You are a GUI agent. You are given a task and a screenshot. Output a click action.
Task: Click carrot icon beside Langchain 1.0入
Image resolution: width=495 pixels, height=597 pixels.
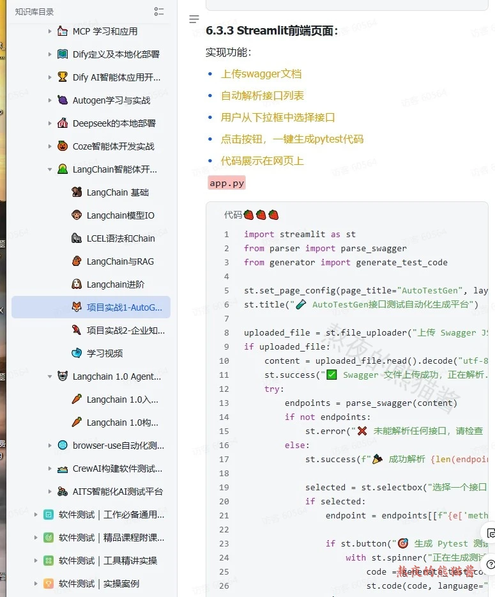77,399
